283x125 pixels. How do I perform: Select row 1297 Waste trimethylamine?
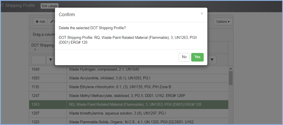pyautogui.click(x=129, y=113)
